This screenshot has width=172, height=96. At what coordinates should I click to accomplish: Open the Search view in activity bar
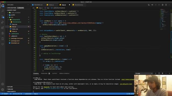[x=3, y=11]
